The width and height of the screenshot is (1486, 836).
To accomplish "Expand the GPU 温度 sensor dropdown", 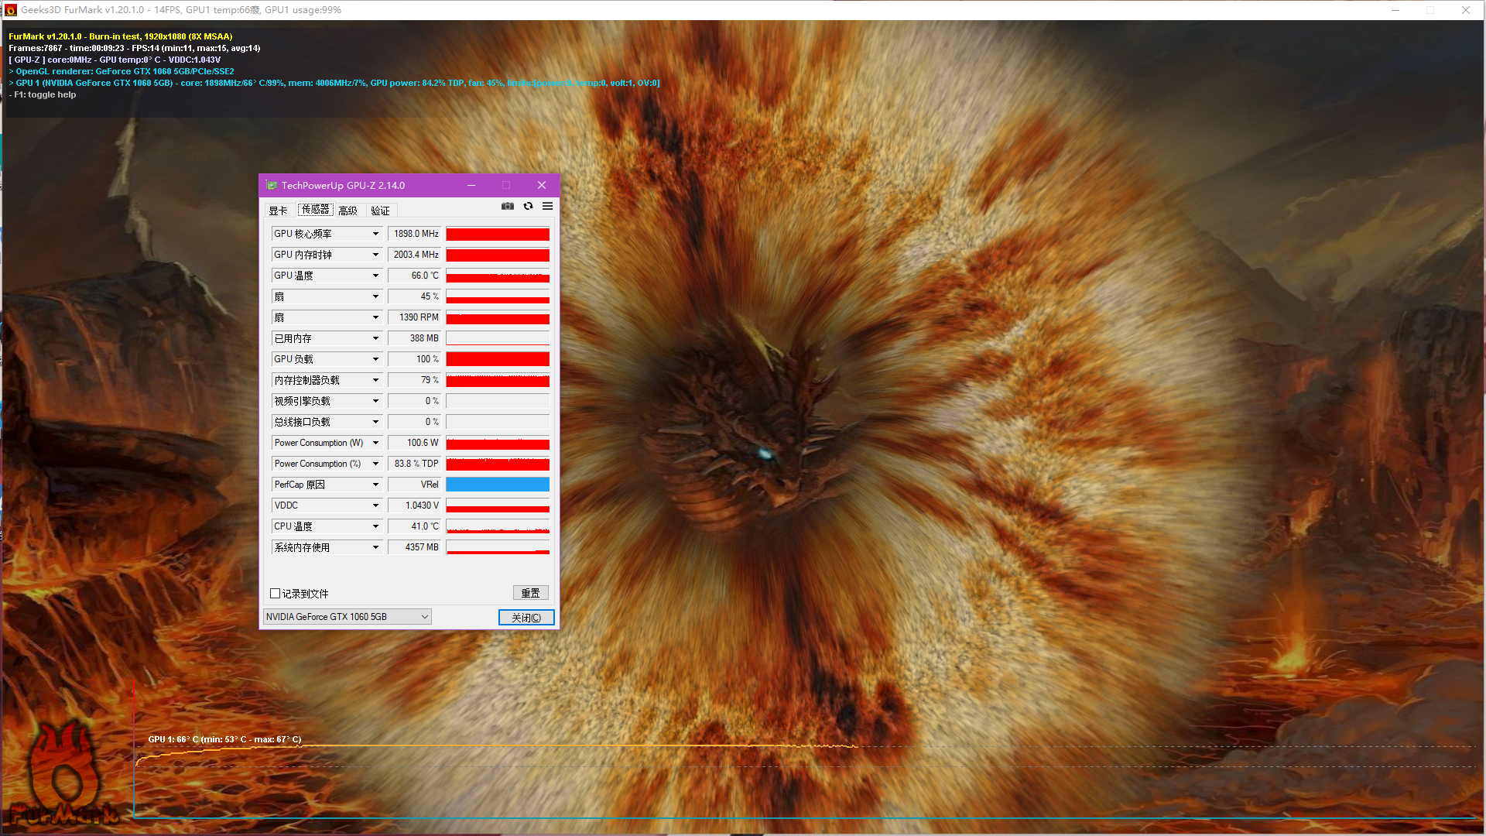I will [x=376, y=276].
